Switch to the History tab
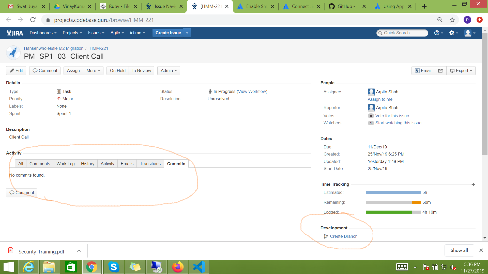Viewport: 488px width, 274px height. pos(88,164)
